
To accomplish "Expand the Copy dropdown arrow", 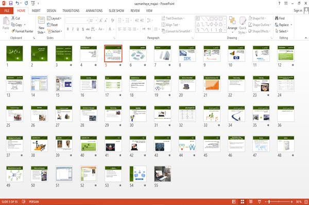I will (x=25, y=25).
